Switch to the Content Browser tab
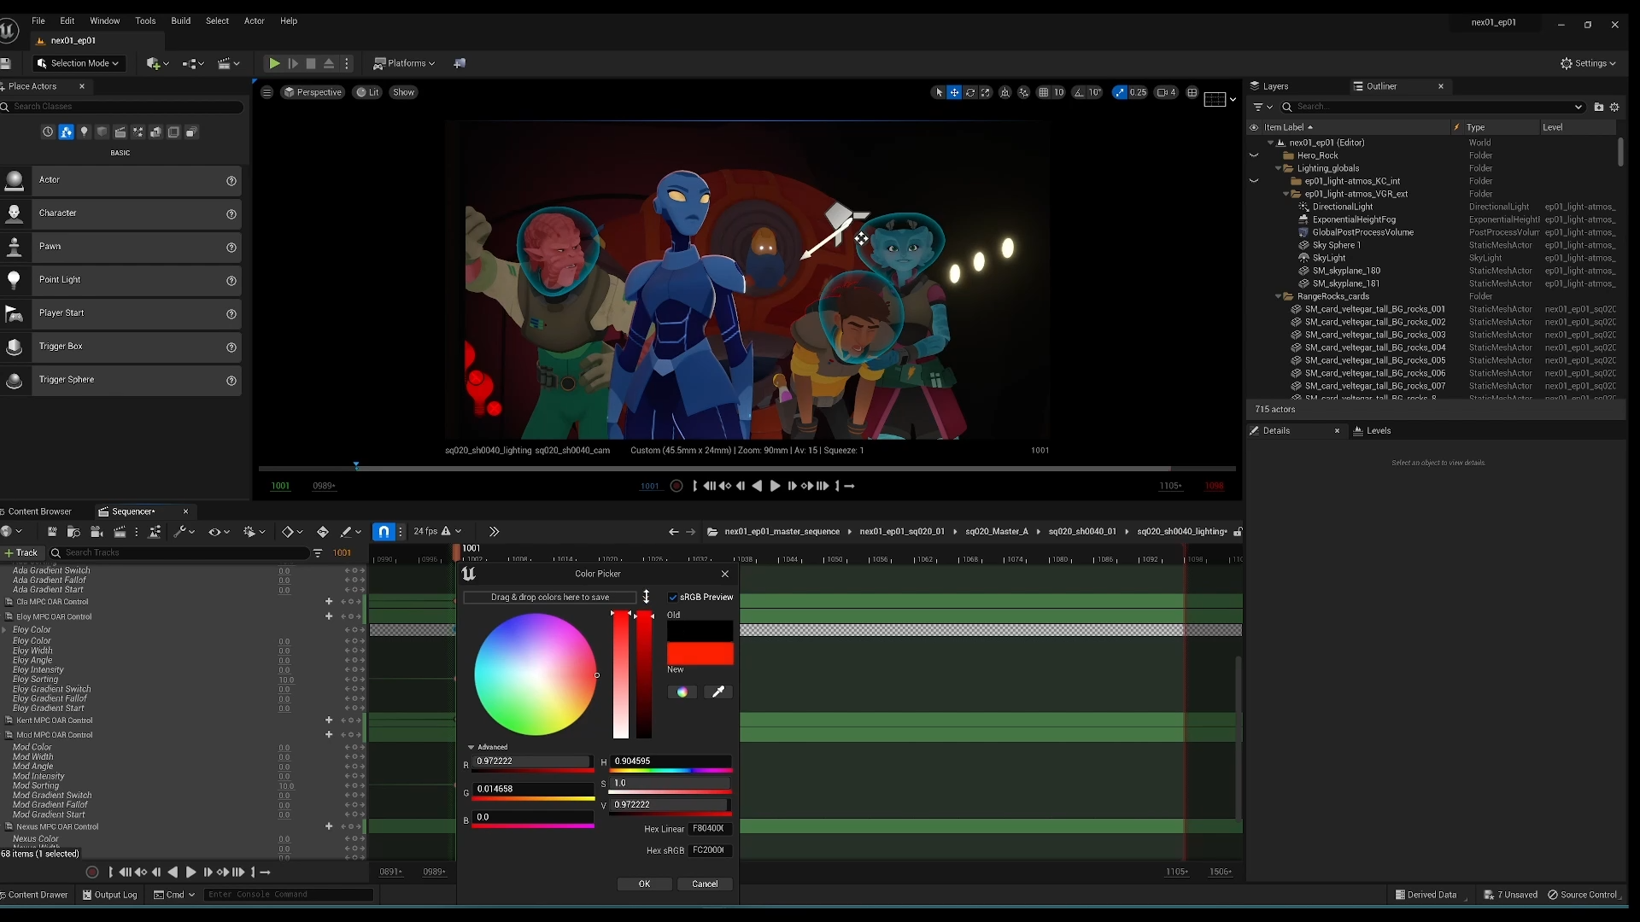This screenshot has height=922, width=1640. pos(39,511)
